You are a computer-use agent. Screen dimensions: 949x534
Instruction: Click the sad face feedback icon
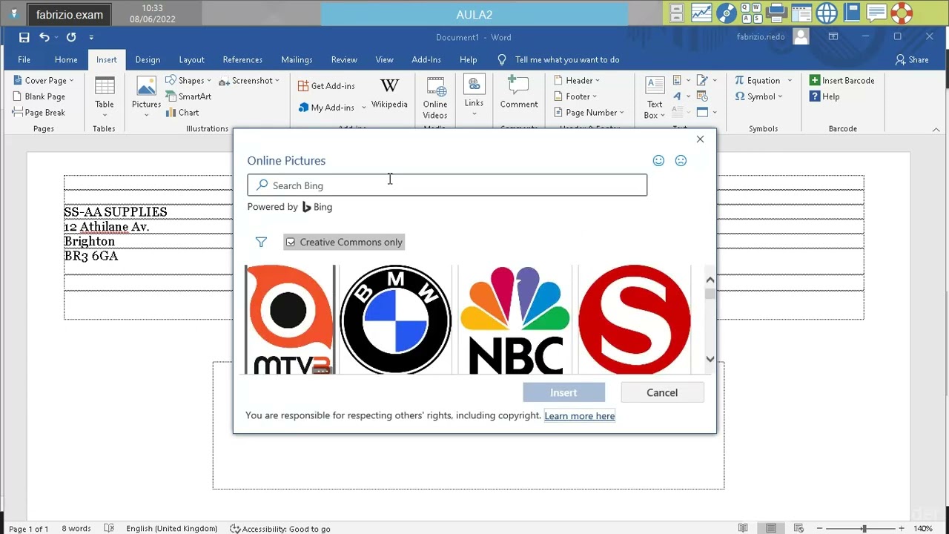click(x=681, y=160)
